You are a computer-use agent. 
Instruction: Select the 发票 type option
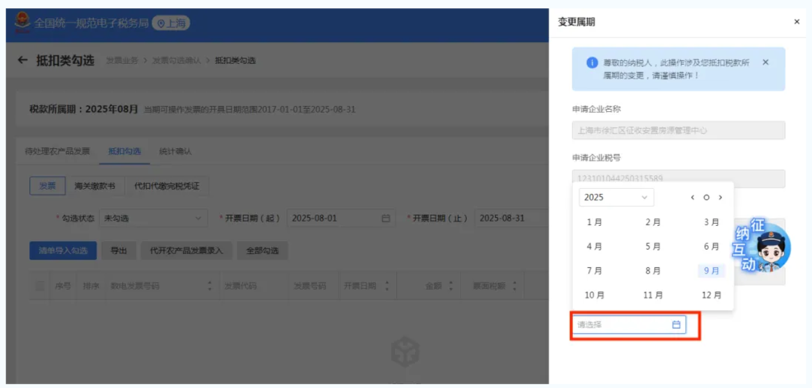click(47, 186)
